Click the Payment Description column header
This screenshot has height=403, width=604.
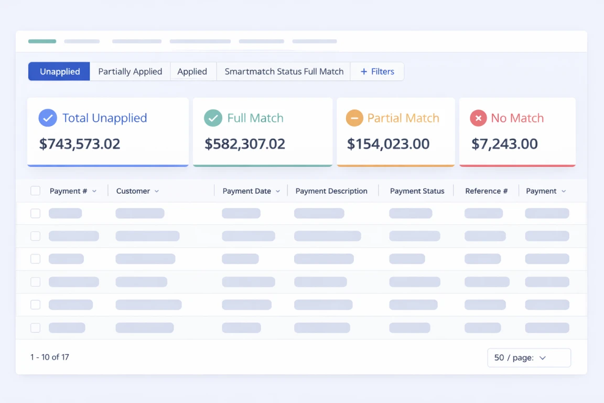click(x=331, y=191)
